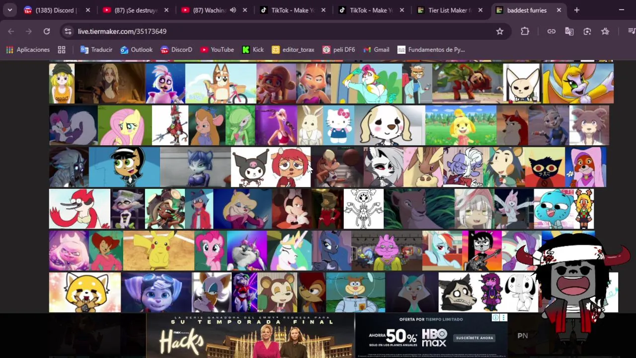This screenshot has width=636, height=358.
Task: Open the Extensions puzzle icon
Action: (x=525, y=31)
